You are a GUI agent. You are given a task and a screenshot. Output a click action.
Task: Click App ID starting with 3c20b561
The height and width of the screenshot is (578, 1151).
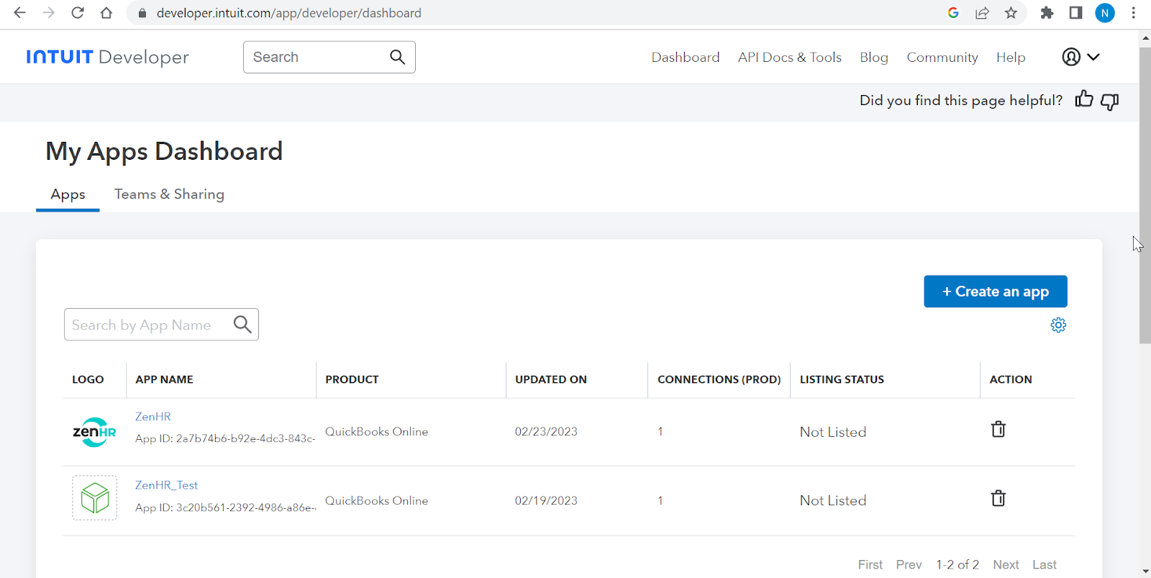(x=225, y=507)
